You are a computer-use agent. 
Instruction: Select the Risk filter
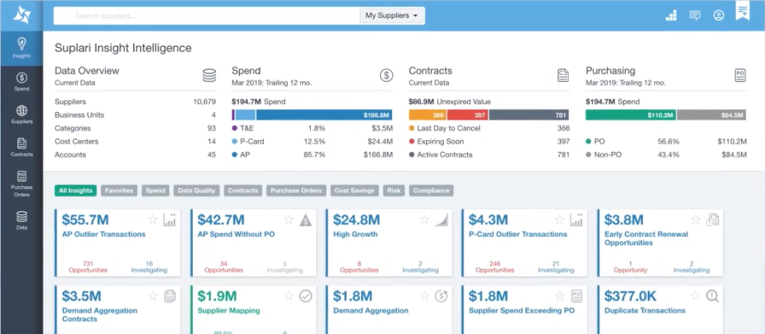(394, 190)
